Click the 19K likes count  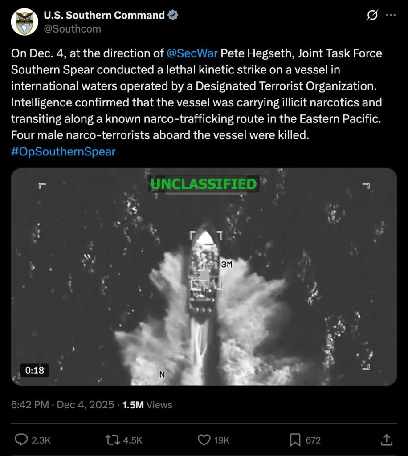pos(222,440)
